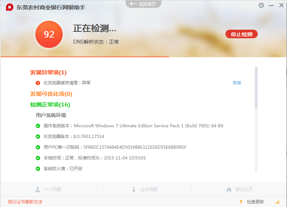Click the orange check-update arrow icon

241,202
